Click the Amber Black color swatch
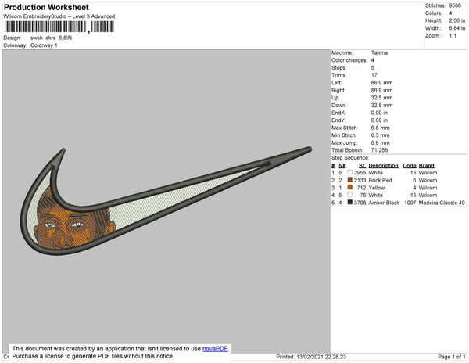The image size is (469, 363). pyautogui.click(x=349, y=203)
